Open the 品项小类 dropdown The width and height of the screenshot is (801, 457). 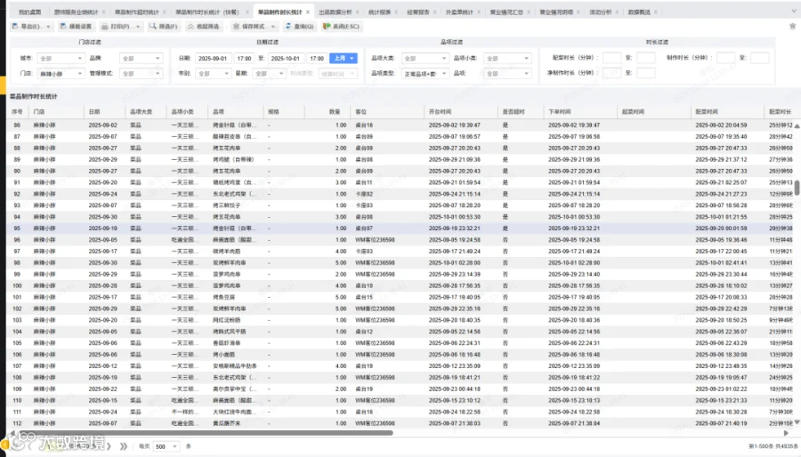[507, 58]
